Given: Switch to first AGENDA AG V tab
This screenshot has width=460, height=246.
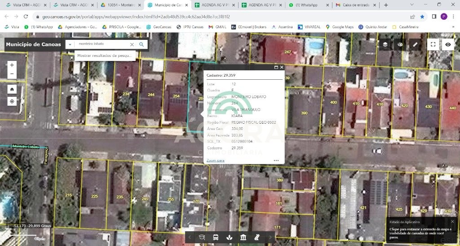Looking at the screenshot, I should (x=215, y=5).
